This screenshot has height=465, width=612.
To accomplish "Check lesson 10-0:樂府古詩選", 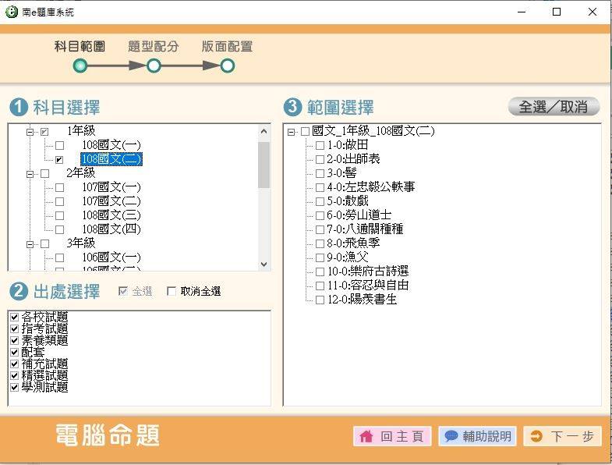I will (320, 272).
